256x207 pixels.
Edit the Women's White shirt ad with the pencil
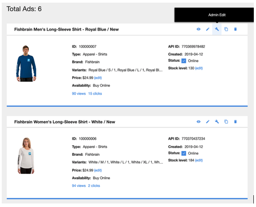[208, 122]
